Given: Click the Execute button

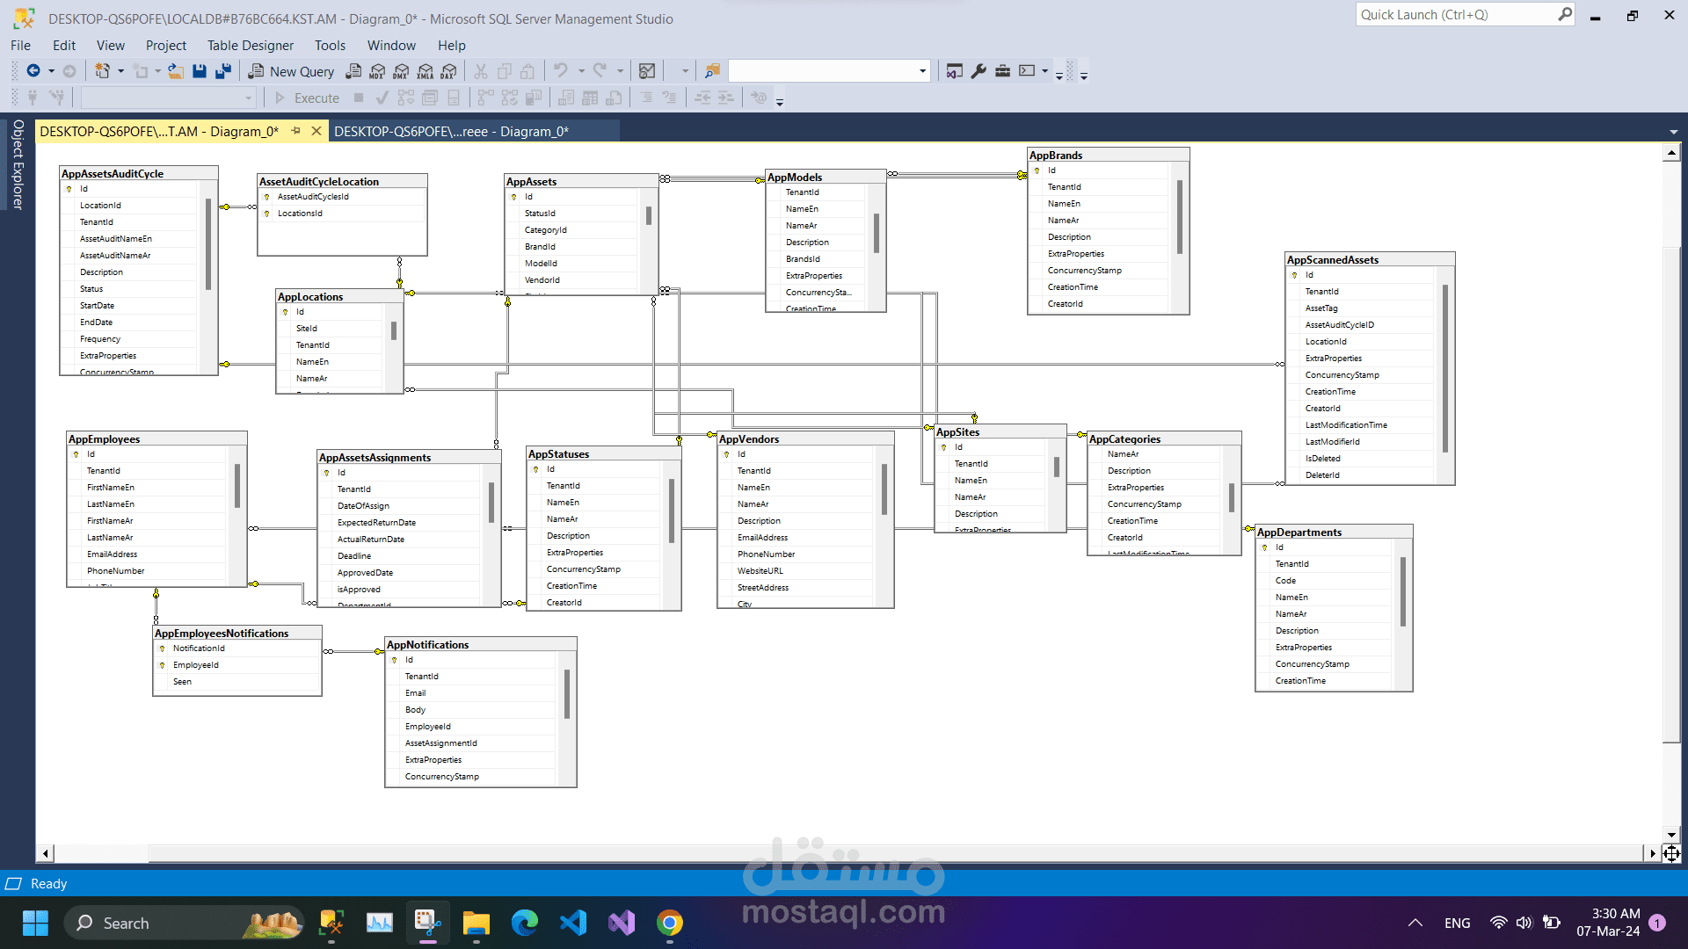Looking at the screenshot, I should 307,98.
